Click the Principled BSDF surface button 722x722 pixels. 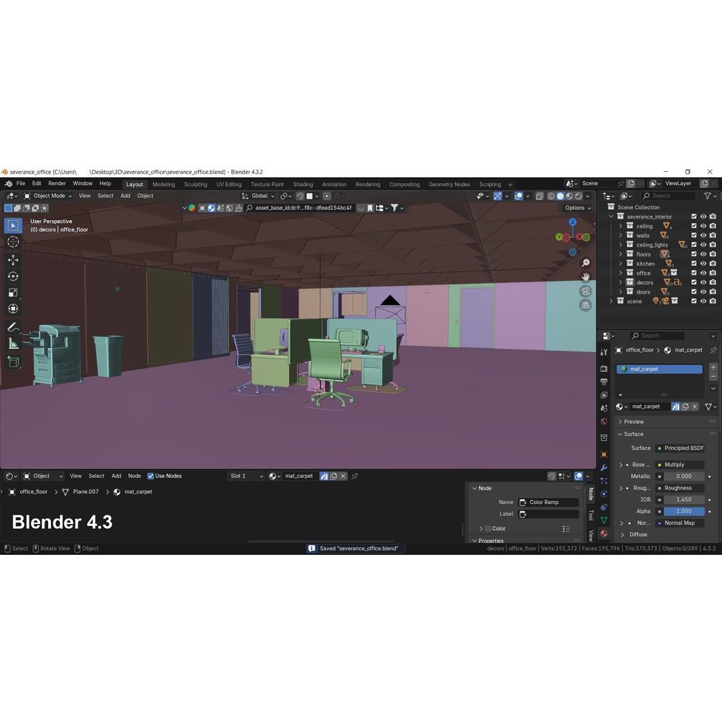click(x=680, y=448)
